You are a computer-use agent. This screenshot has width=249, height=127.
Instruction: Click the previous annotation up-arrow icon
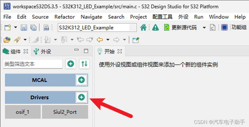tap(64, 40)
